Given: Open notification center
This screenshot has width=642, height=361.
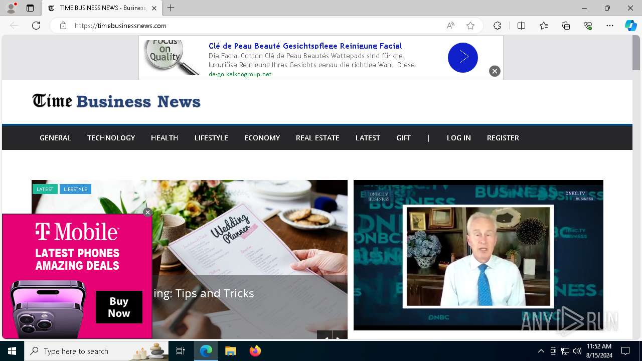Looking at the screenshot, I should click(x=625, y=351).
